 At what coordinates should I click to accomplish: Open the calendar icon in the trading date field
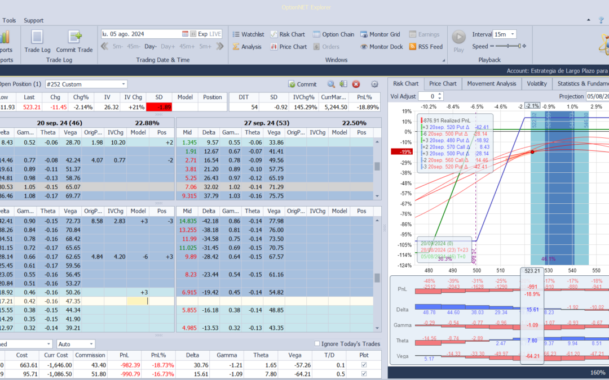click(x=186, y=34)
